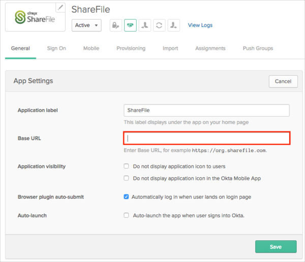The width and height of the screenshot is (305, 262).
Task: Open the Assignments tab
Action: click(x=210, y=49)
